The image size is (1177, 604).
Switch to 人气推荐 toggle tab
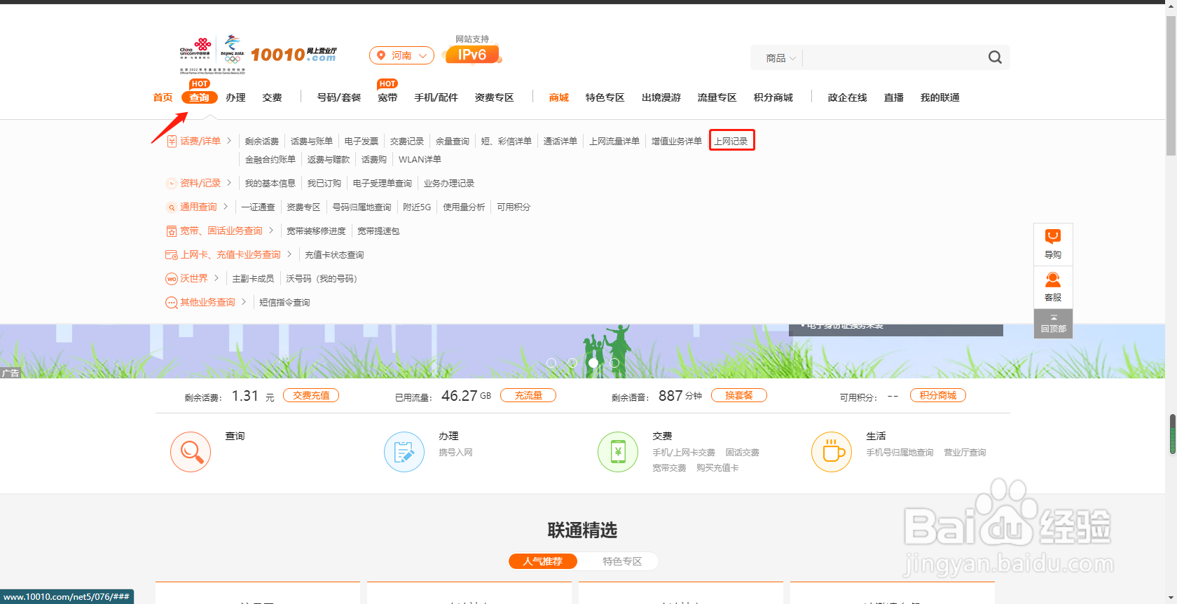pyautogui.click(x=543, y=561)
